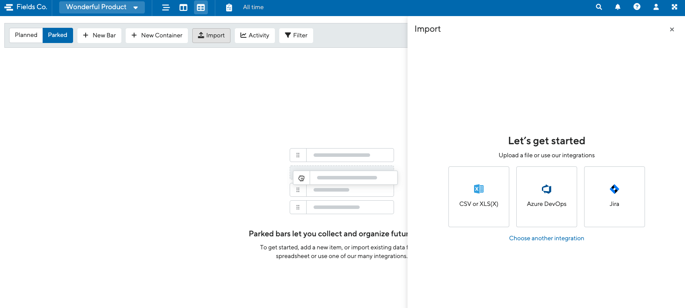Viewport: 685px width, 308px height.
Task: Select Jira import integration
Action: (614, 196)
